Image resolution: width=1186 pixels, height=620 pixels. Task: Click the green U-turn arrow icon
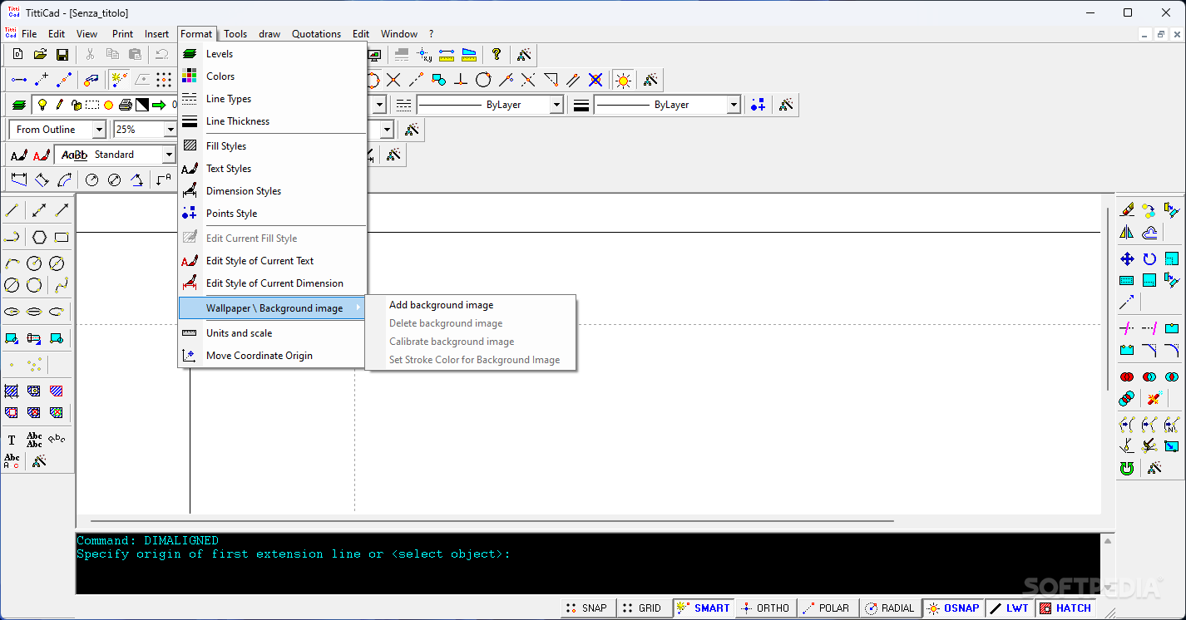(1127, 469)
